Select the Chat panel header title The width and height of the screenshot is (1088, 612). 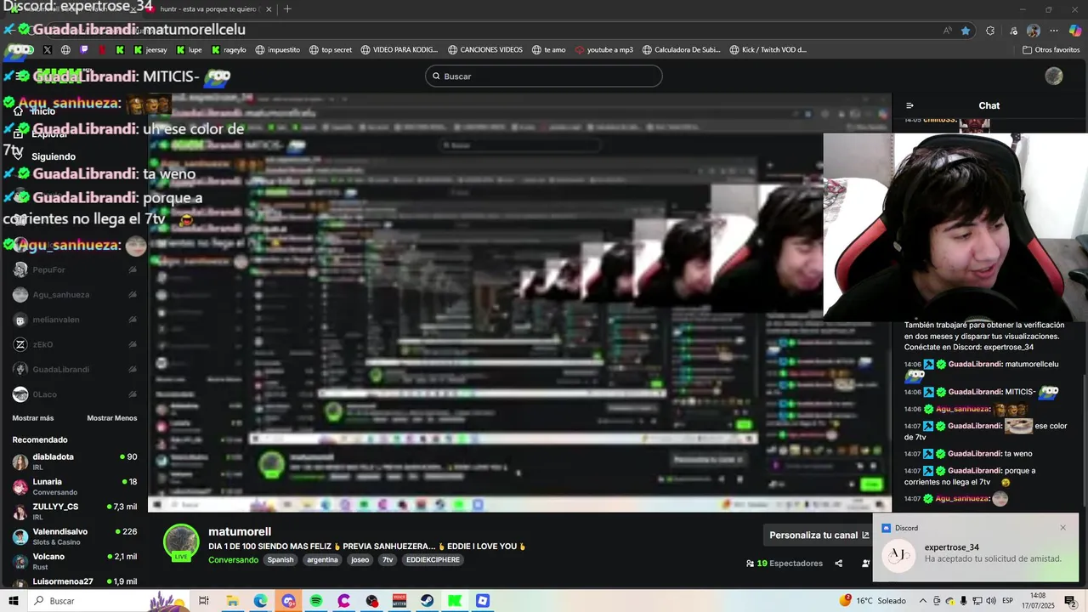(x=989, y=105)
